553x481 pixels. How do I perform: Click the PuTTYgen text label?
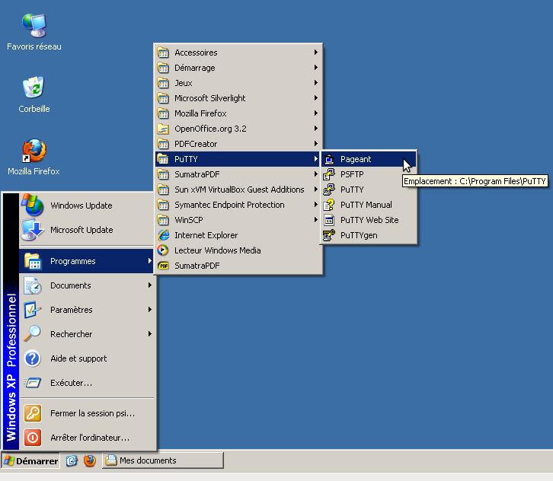tap(359, 235)
